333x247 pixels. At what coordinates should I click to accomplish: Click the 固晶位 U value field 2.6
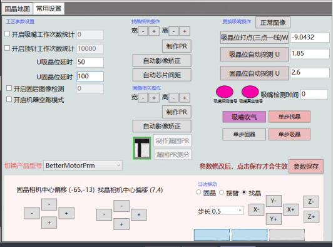(x=310, y=73)
